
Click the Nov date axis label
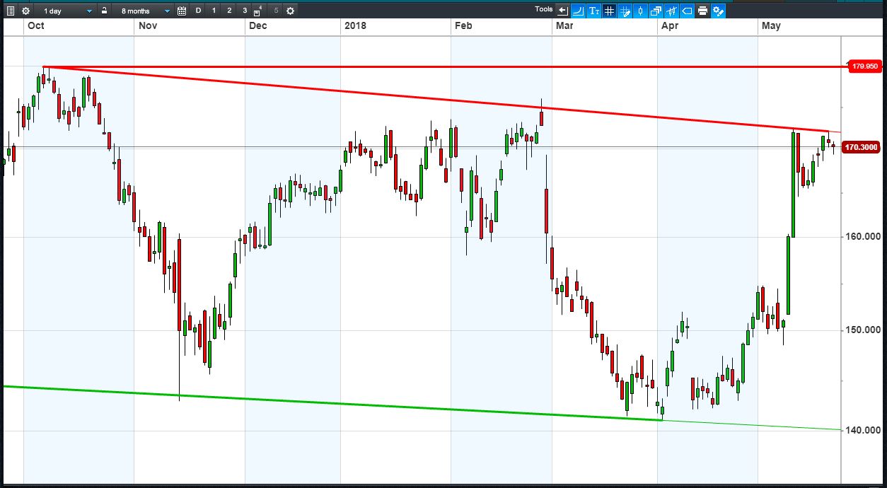point(148,26)
